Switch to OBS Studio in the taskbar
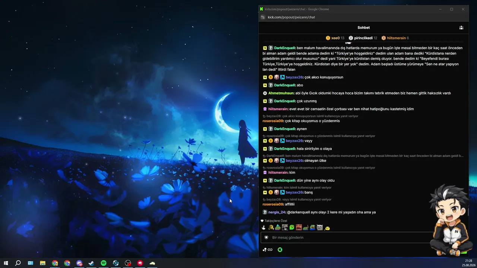Image resolution: width=477 pixels, height=268 pixels. 128,263
